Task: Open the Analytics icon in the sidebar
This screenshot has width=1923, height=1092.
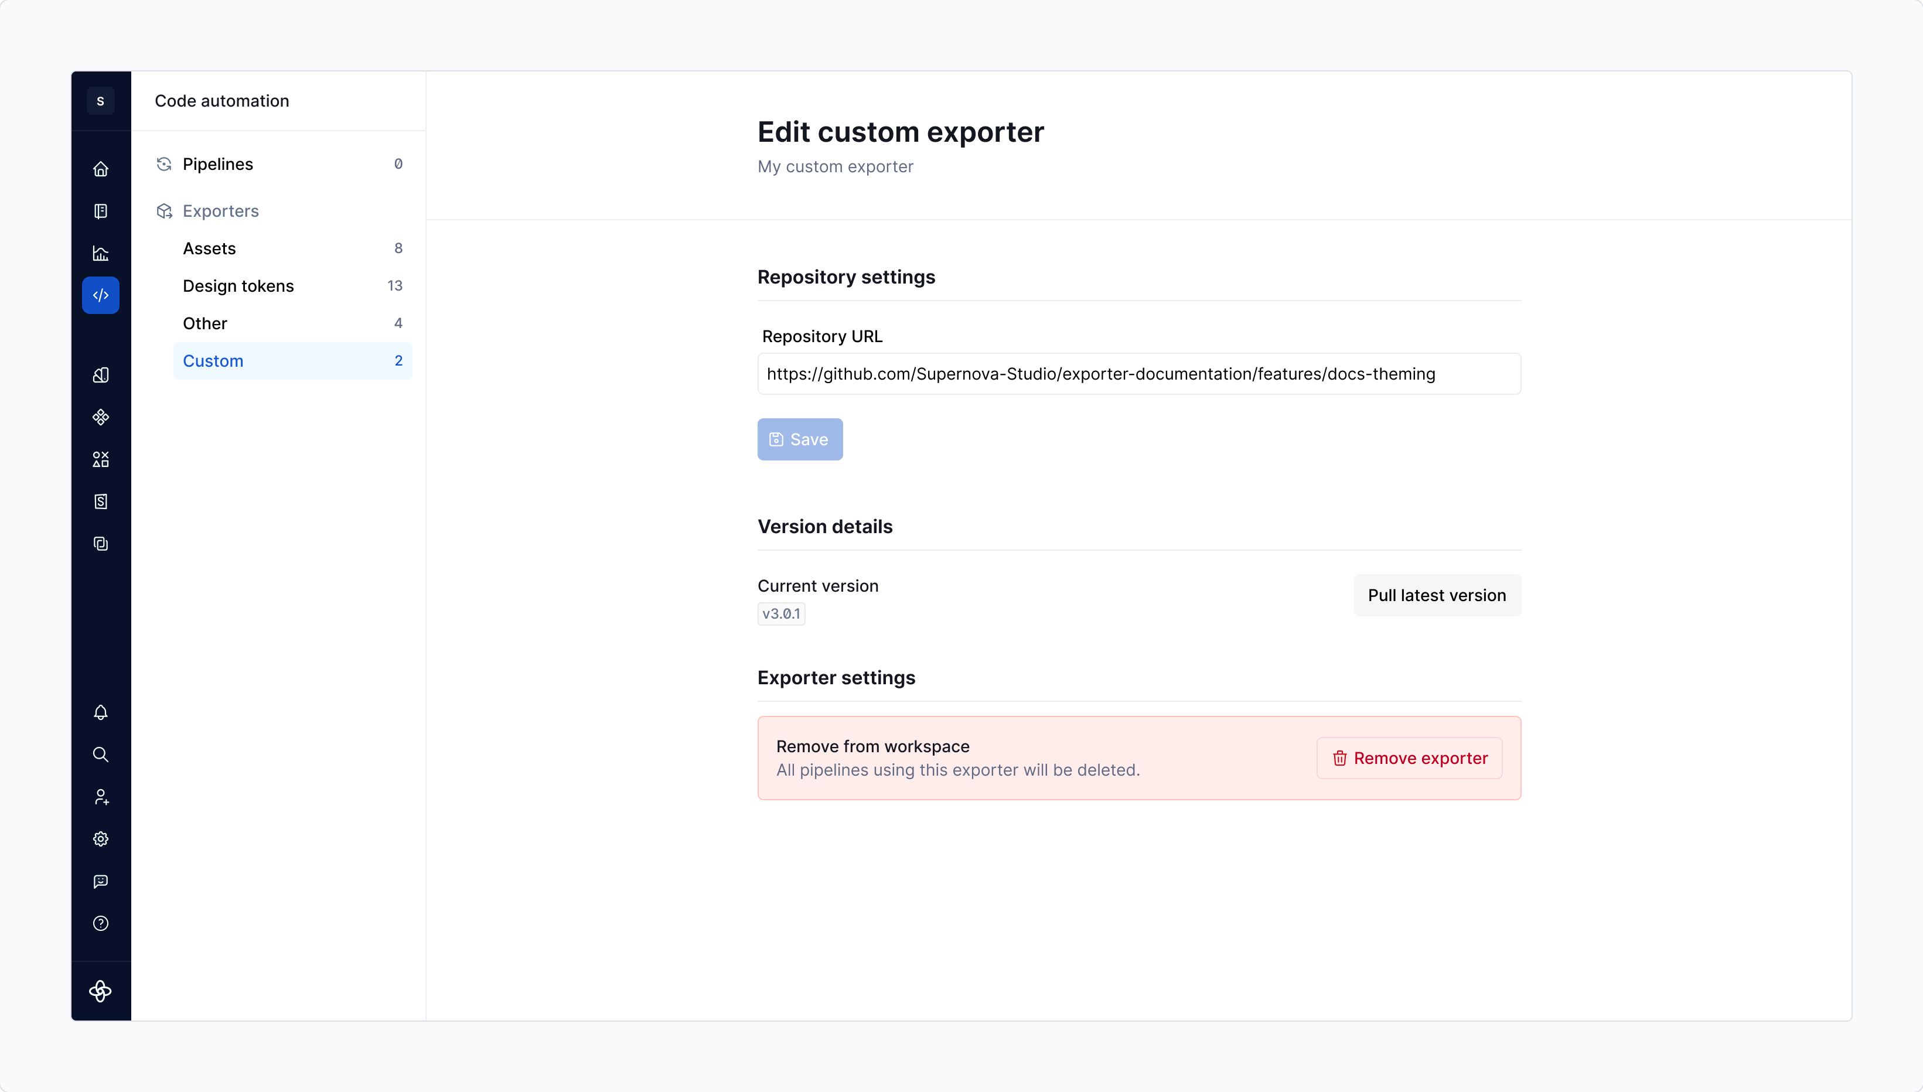Action: coord(101,254)
